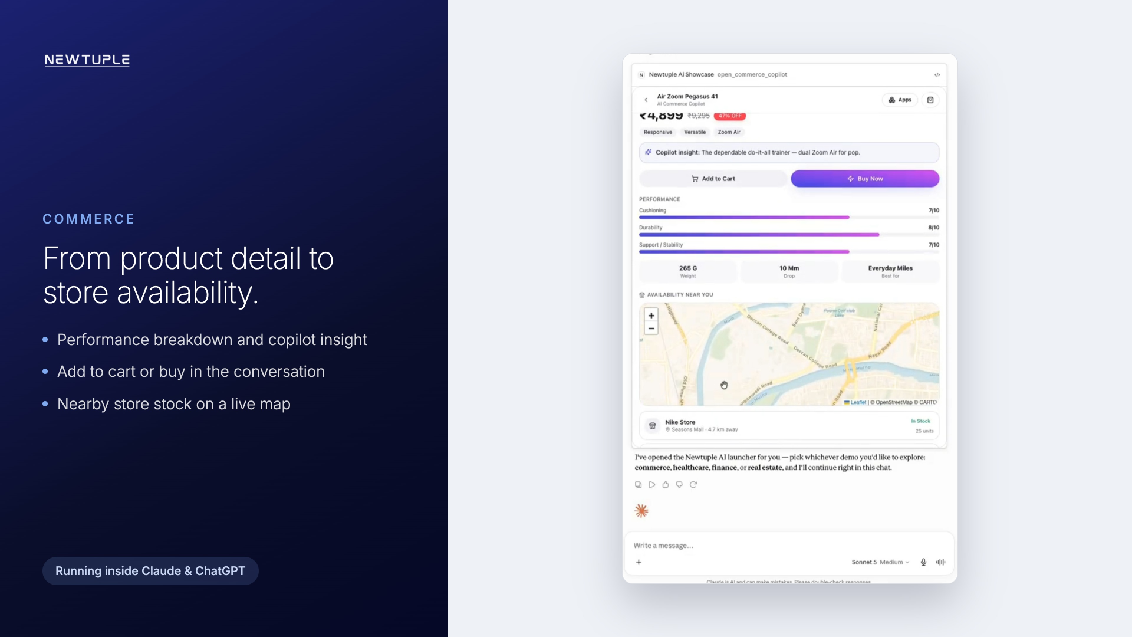The height and width of the screenshot is (637, 1132).
Task: Retry the response with the refresh icon
Action: (x=693, y=485)
